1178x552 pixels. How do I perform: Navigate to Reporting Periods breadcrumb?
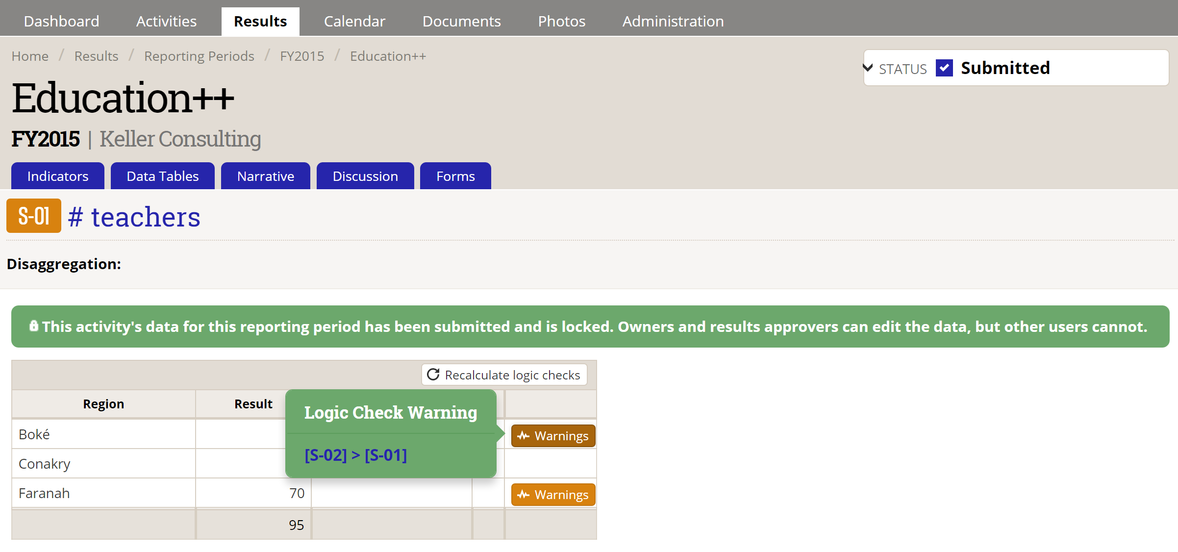(199, 56)
